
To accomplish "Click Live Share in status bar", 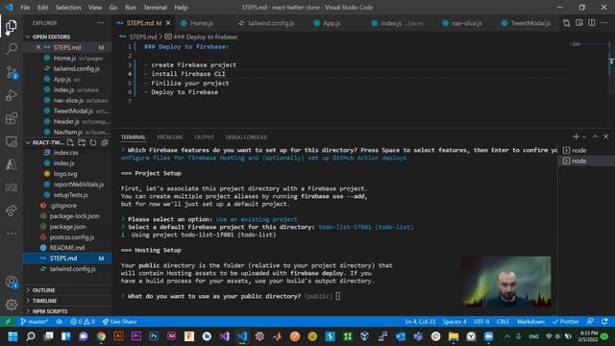I will [119, 322].
